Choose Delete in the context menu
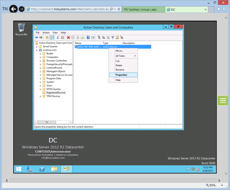Image resolution: width=230 pixels, height=190 pixels. (x=123, y=65)
